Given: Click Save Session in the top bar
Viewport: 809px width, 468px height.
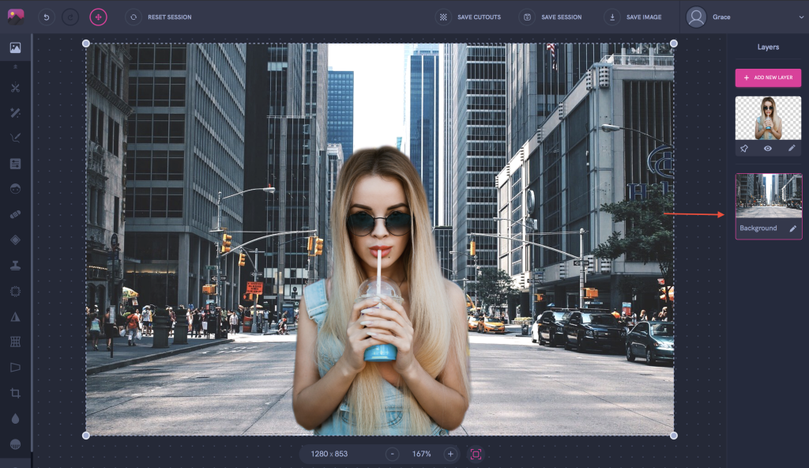Looking at the screenshot, I should (551, 17).
